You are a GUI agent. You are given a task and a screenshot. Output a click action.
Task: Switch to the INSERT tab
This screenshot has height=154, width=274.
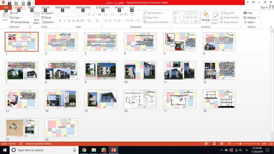[x=32, y=7]
